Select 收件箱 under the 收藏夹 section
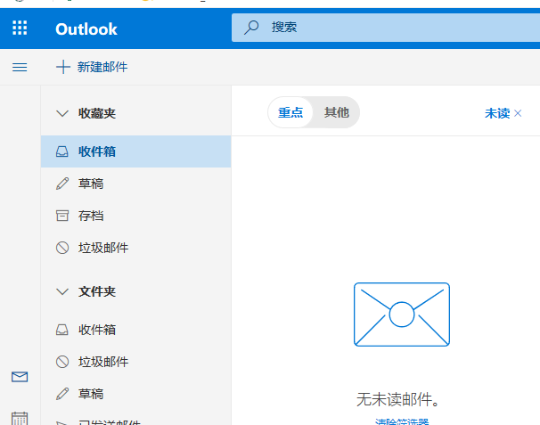 96,151
